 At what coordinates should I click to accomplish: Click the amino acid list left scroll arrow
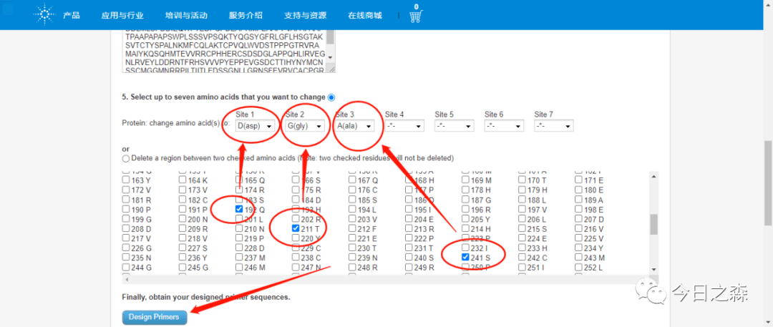127,279
